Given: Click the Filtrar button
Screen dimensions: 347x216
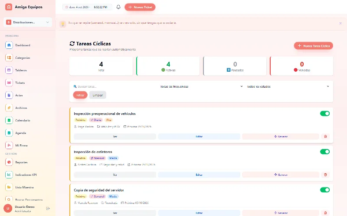Looking at the screenshot, I should click(80, 95).
